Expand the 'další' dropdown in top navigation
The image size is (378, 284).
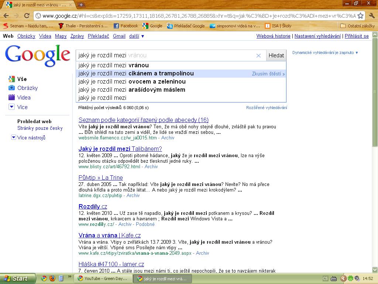pos(137,36)
